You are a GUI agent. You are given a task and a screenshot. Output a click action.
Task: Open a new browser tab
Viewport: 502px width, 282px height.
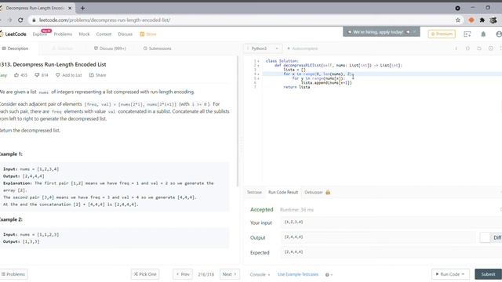[x=82, y=8]
